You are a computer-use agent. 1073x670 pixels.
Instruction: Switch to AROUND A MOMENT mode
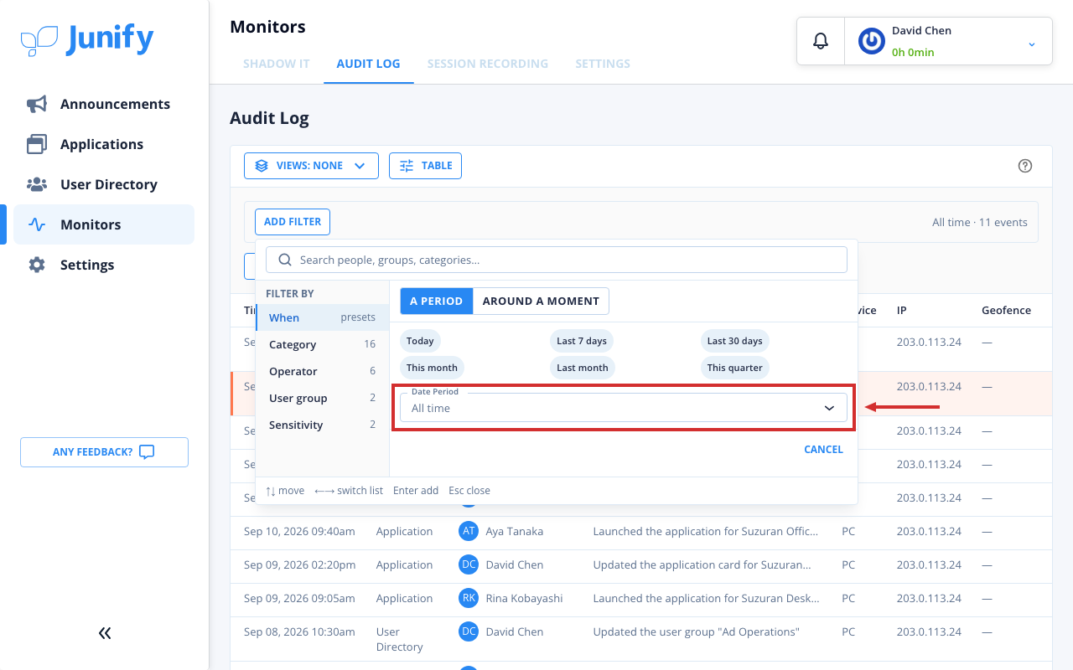click(x=541, y=301)
